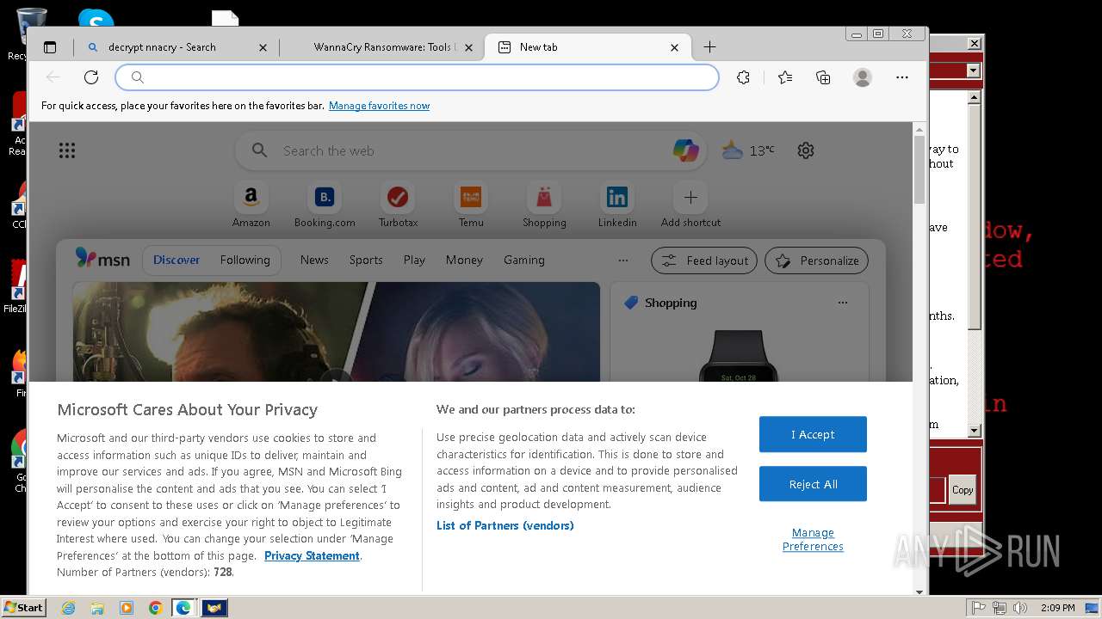Click the Refresh page icon
This screenshot has height=619, width=1102.
point(91,77)
